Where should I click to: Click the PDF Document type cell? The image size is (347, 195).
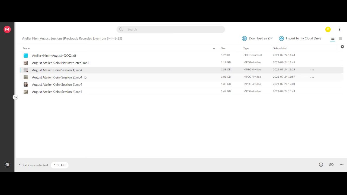click(253, 55)
